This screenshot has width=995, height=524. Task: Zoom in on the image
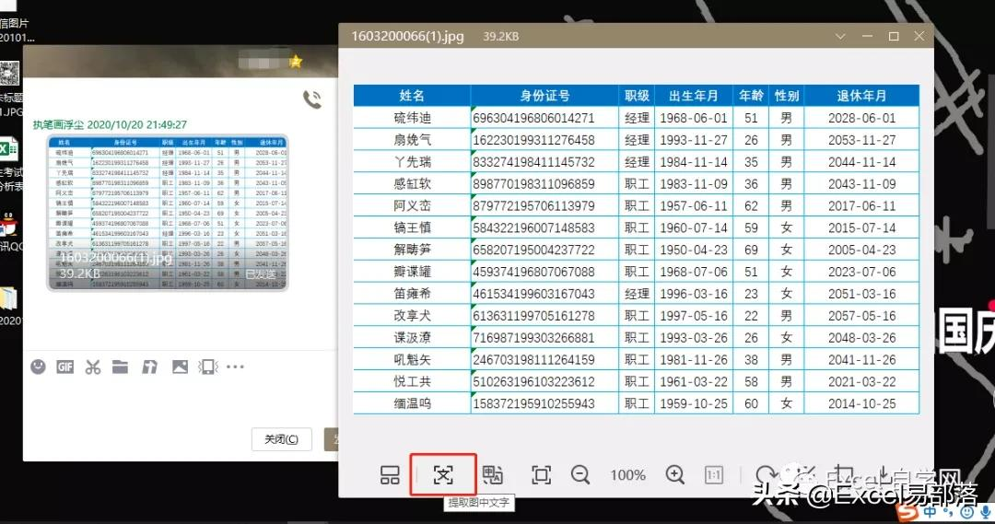(x=675, y=474)
